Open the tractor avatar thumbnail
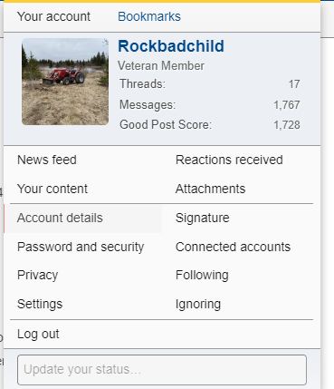Image resolution: width=334 pixels, height=389 pixels. (x=65, y=82)
